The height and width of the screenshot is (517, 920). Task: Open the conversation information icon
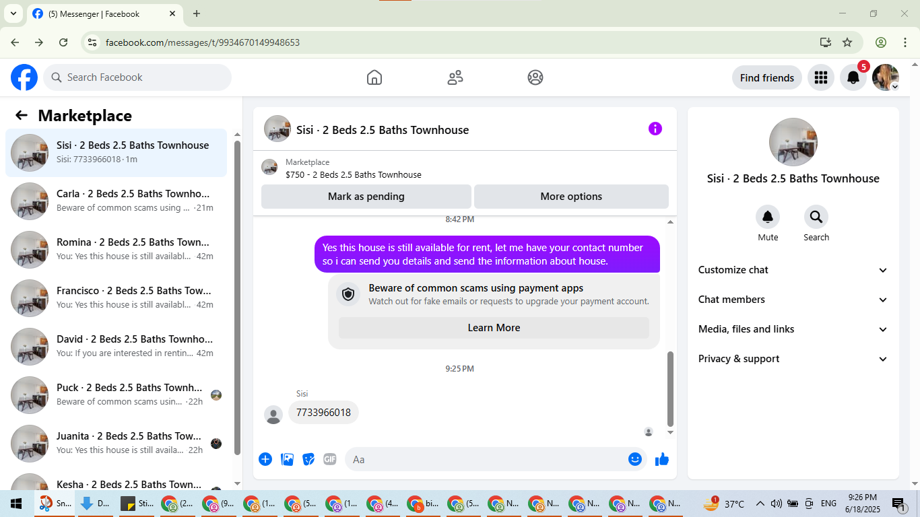click(655, 129)
